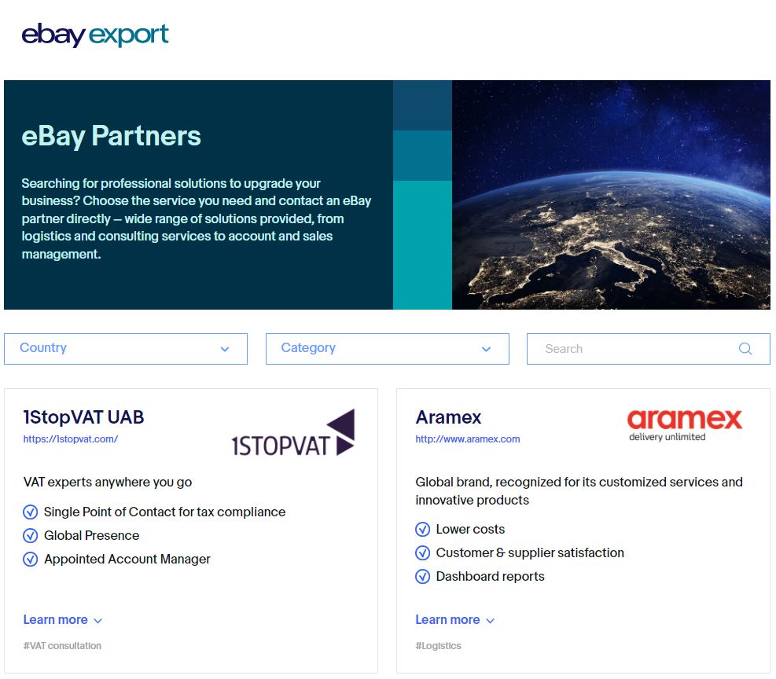Screen dimensions: 776x679
Task: Open the 1stopvat.com link
Action: click(x=71, y=439)
